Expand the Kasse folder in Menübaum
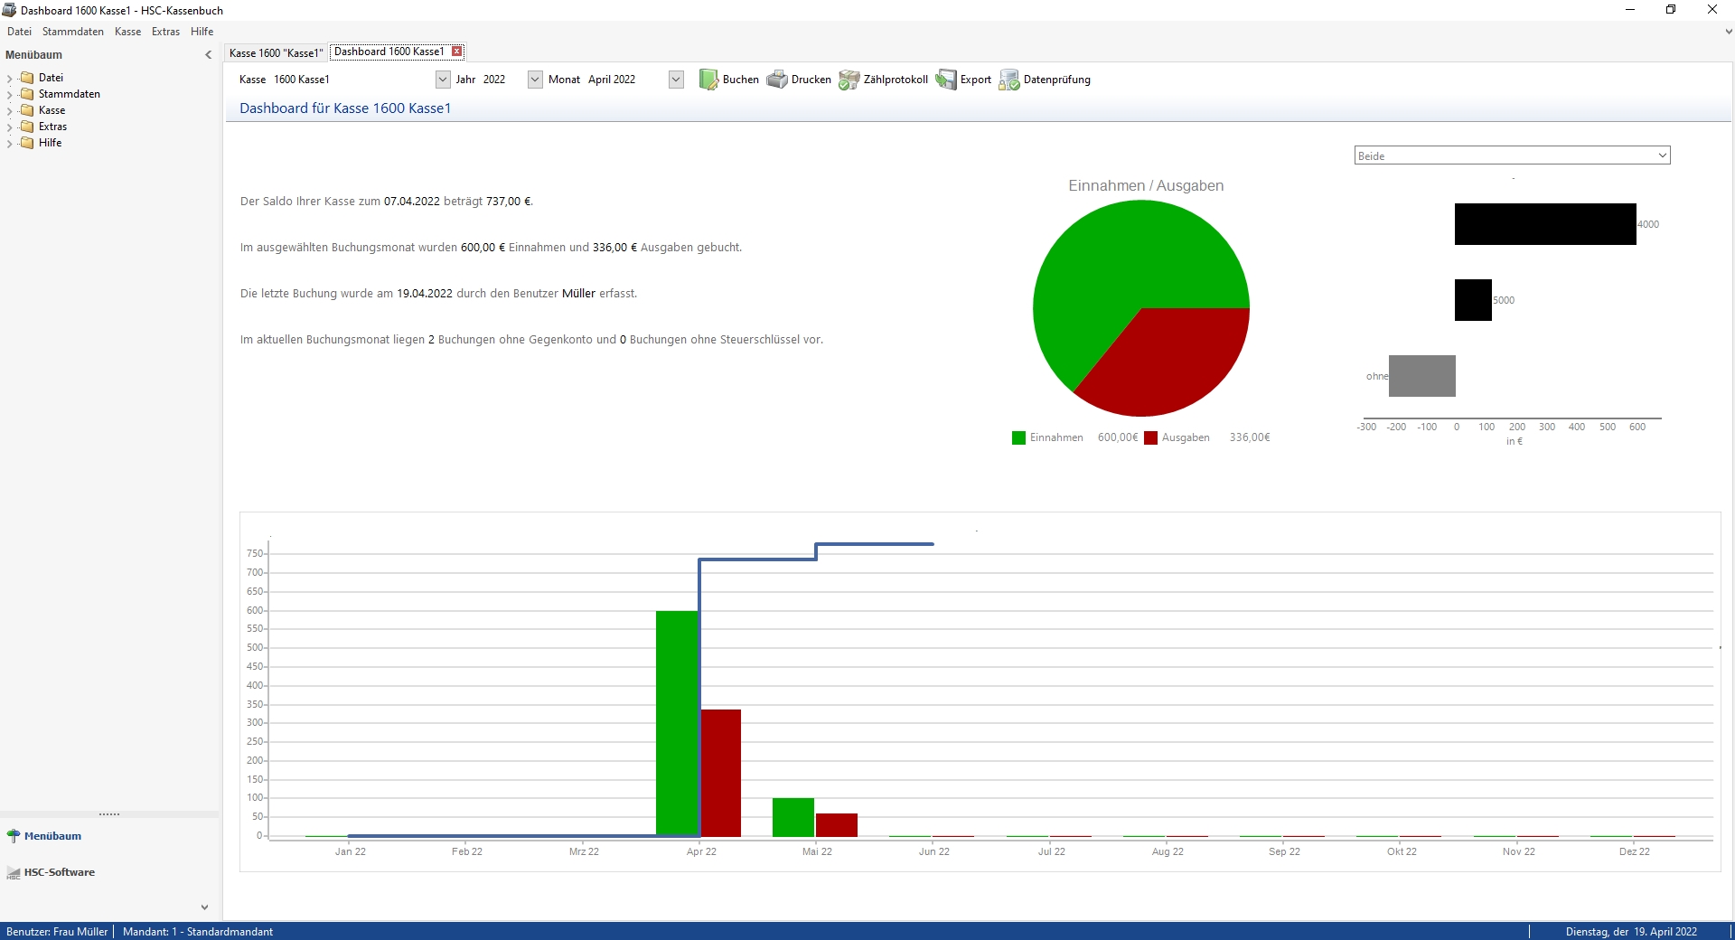 click(x=10, y=110)
